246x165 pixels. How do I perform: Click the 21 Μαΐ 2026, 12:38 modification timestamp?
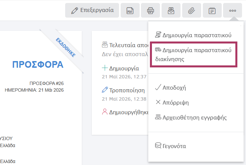point(124,99)
